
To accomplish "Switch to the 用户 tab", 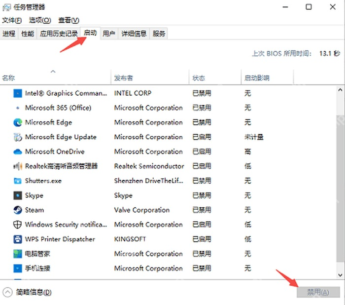I will [x=109, y=34].
